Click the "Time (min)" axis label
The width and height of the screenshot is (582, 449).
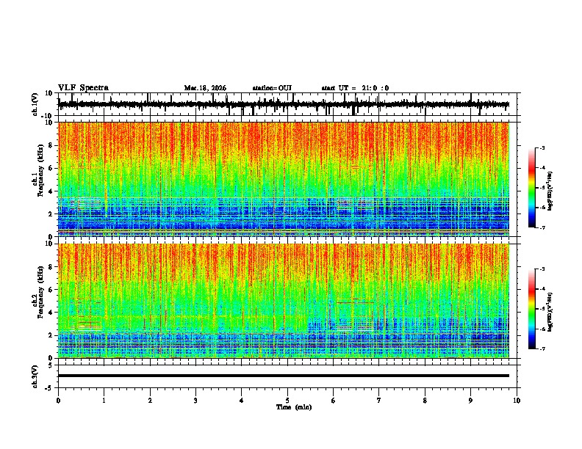click(x=294, y=407)
